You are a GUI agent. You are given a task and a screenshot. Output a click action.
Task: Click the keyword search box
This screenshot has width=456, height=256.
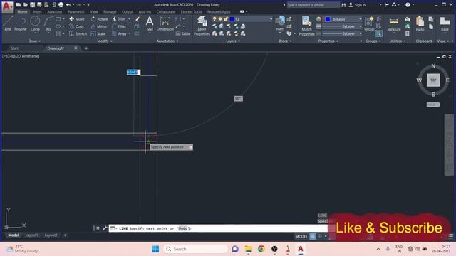(x=313, y=5)
